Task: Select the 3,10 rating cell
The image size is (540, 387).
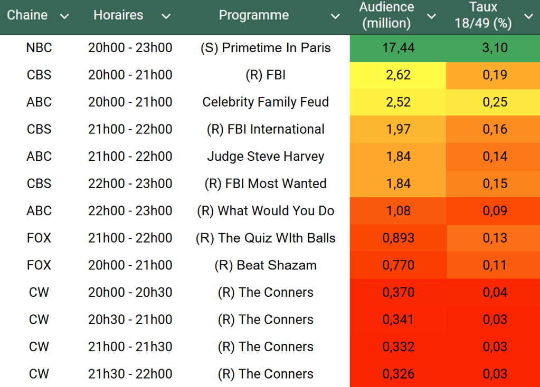Action: [x=495, y=48]
